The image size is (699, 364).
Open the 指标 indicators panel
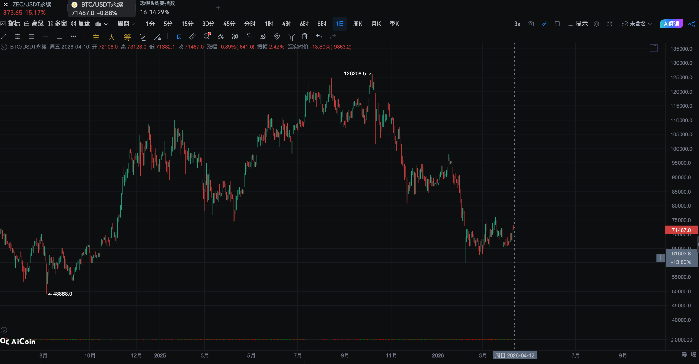point(11,24)
